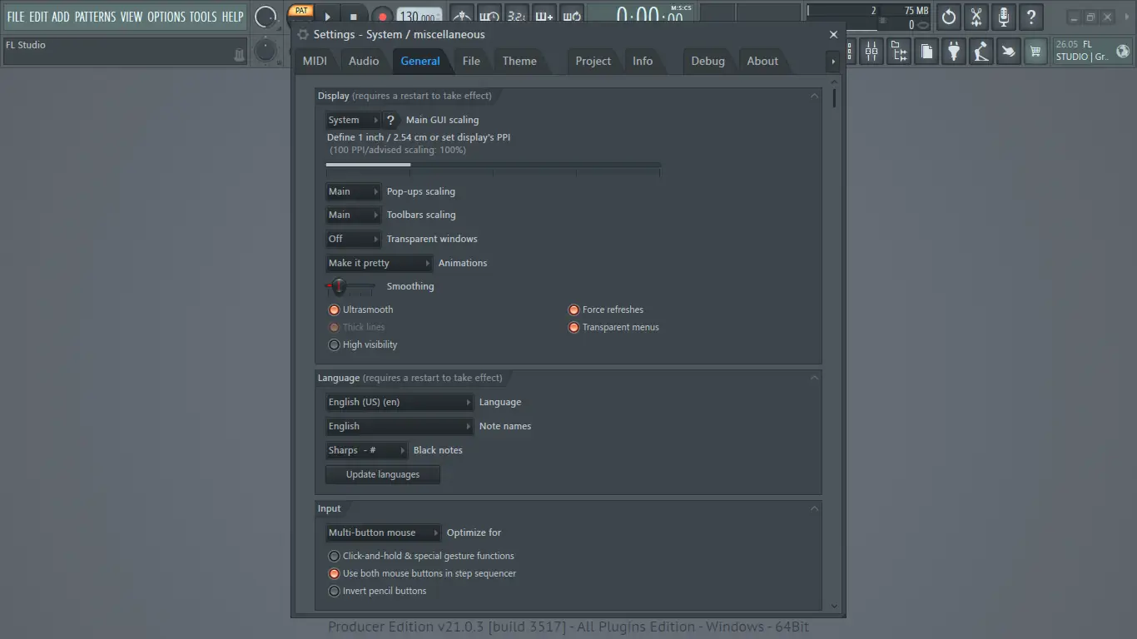Switch to the Audio settings tab
The height and width of the screenshot is (639, 1137).
pyautogui.click(x=363, y=61)
